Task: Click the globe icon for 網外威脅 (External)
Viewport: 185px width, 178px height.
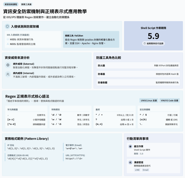Action: pos(8,65)
